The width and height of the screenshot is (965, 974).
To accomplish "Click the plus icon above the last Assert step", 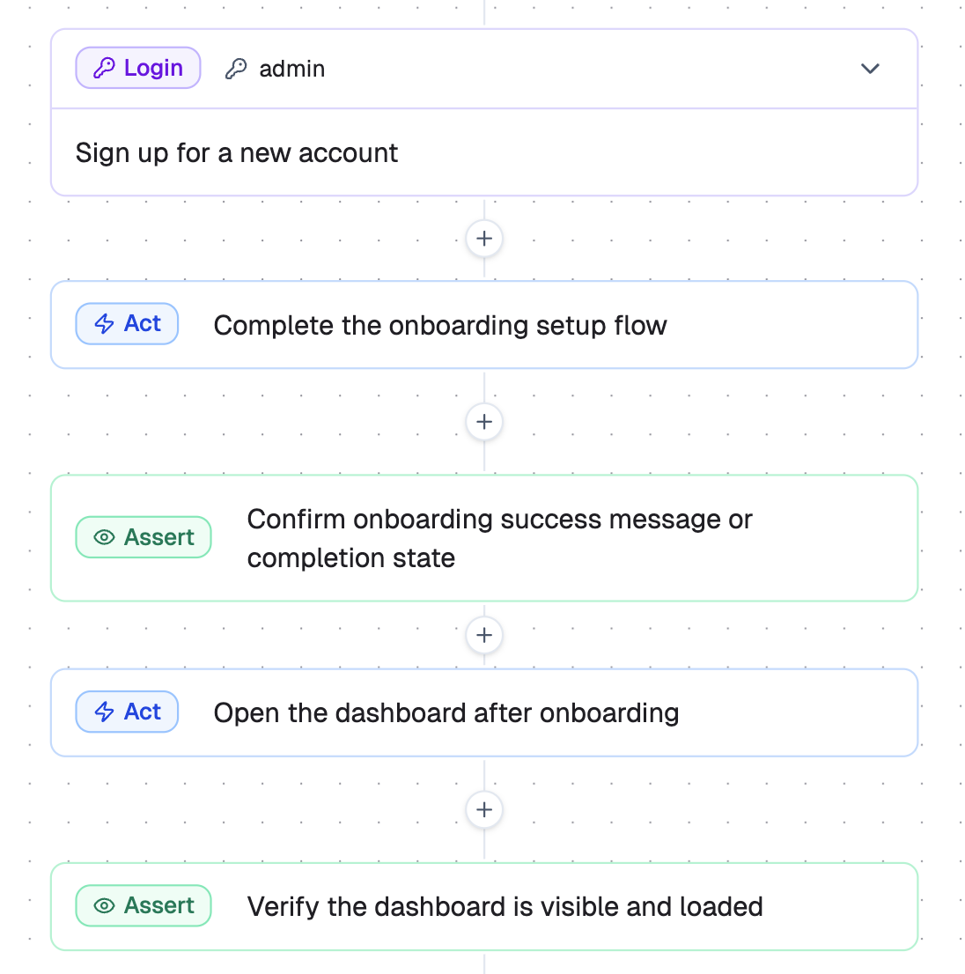I will [483, 809].
